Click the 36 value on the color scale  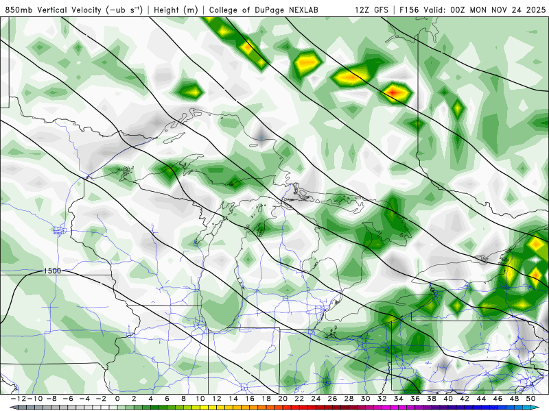click(x=415, y=399)
